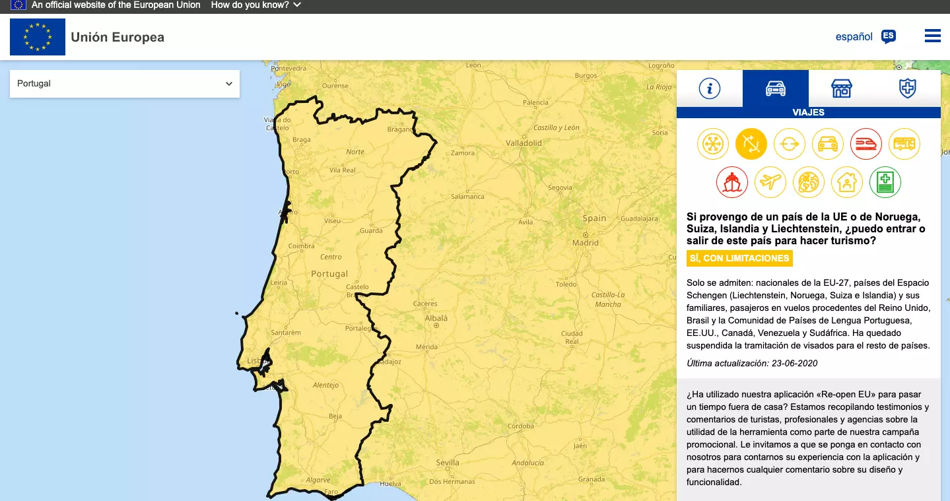Click the small EU flag in top banner
The width and height of the screenshot is (950, 501).
click(x=18, y=5)
